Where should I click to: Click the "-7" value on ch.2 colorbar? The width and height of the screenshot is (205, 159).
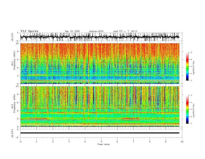[191, 124]
